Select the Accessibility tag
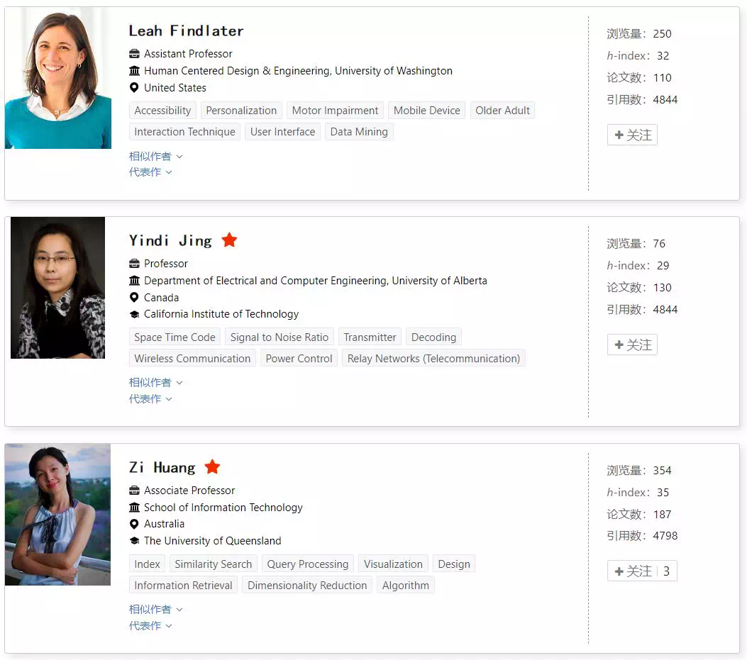747x660 pixels. [162, 111]
